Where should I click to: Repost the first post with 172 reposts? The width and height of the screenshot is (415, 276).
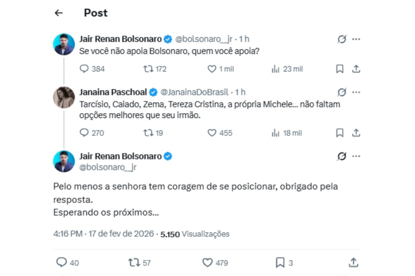[x=148, y=69]
